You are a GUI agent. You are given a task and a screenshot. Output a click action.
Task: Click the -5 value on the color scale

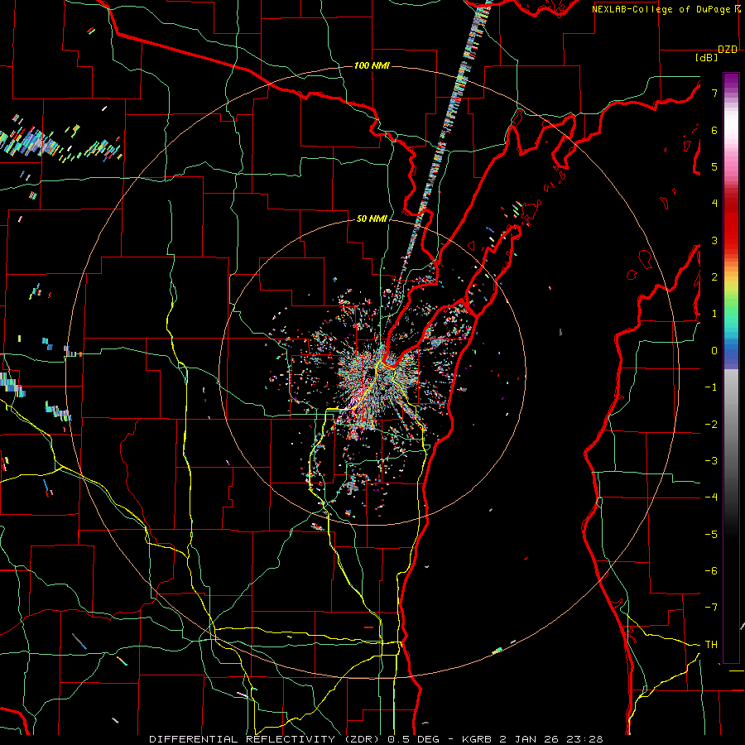pos(711,535)
